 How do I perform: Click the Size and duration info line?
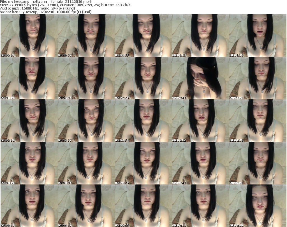[65, 5]
